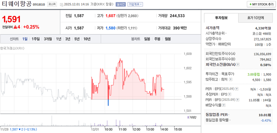277x133 pixels.
Task: Open the 기업개요 dropdown
Action: pos(135,4)
